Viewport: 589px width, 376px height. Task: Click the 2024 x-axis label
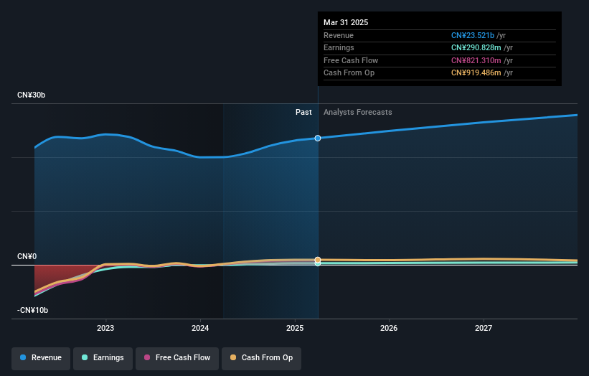[x=200, y=328]
